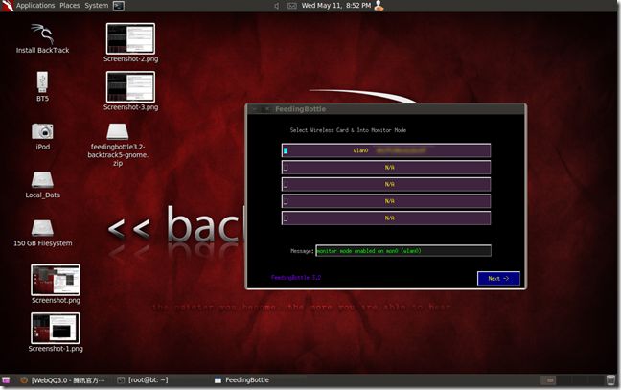Select the 150 GB Filesystem drive icon
Screen dimensions: 621x390
(42, 233)
